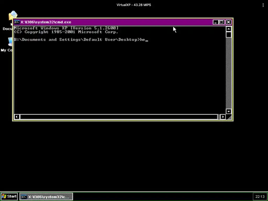Click the vertical scrollbar down arrow
This screenshot has width=268, height=201.
pyautogui.click(x=228, y=111)
